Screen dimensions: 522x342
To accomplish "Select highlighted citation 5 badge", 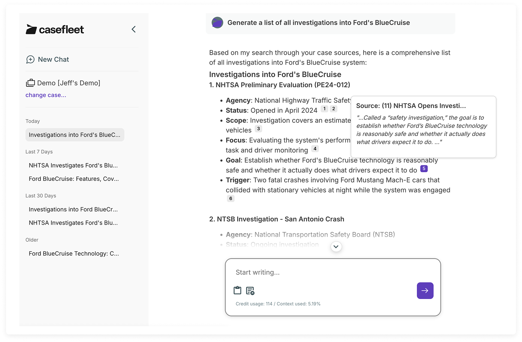I will (424, 169).
